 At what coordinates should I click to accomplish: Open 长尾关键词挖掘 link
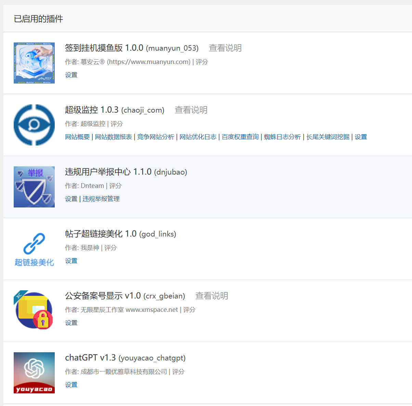point(328,137)
